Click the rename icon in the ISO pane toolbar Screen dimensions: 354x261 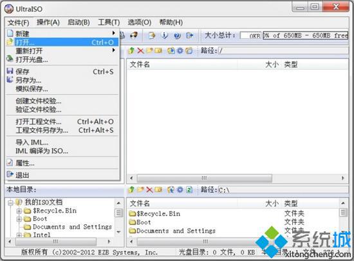158,51
